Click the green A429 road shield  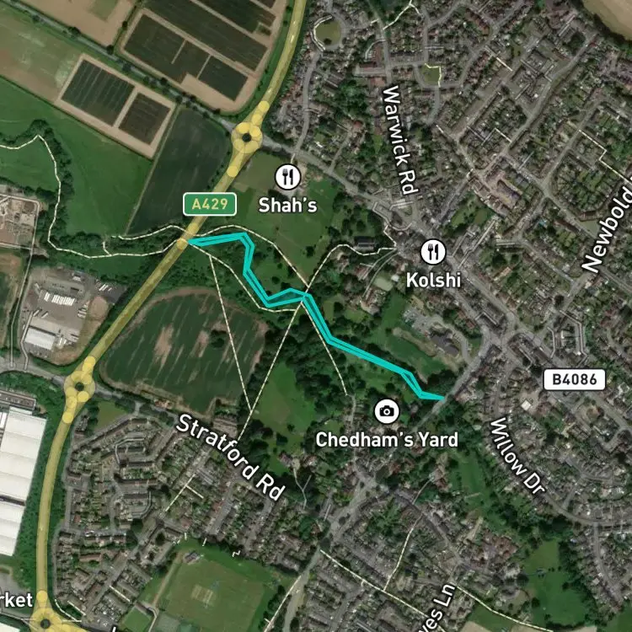210,205
